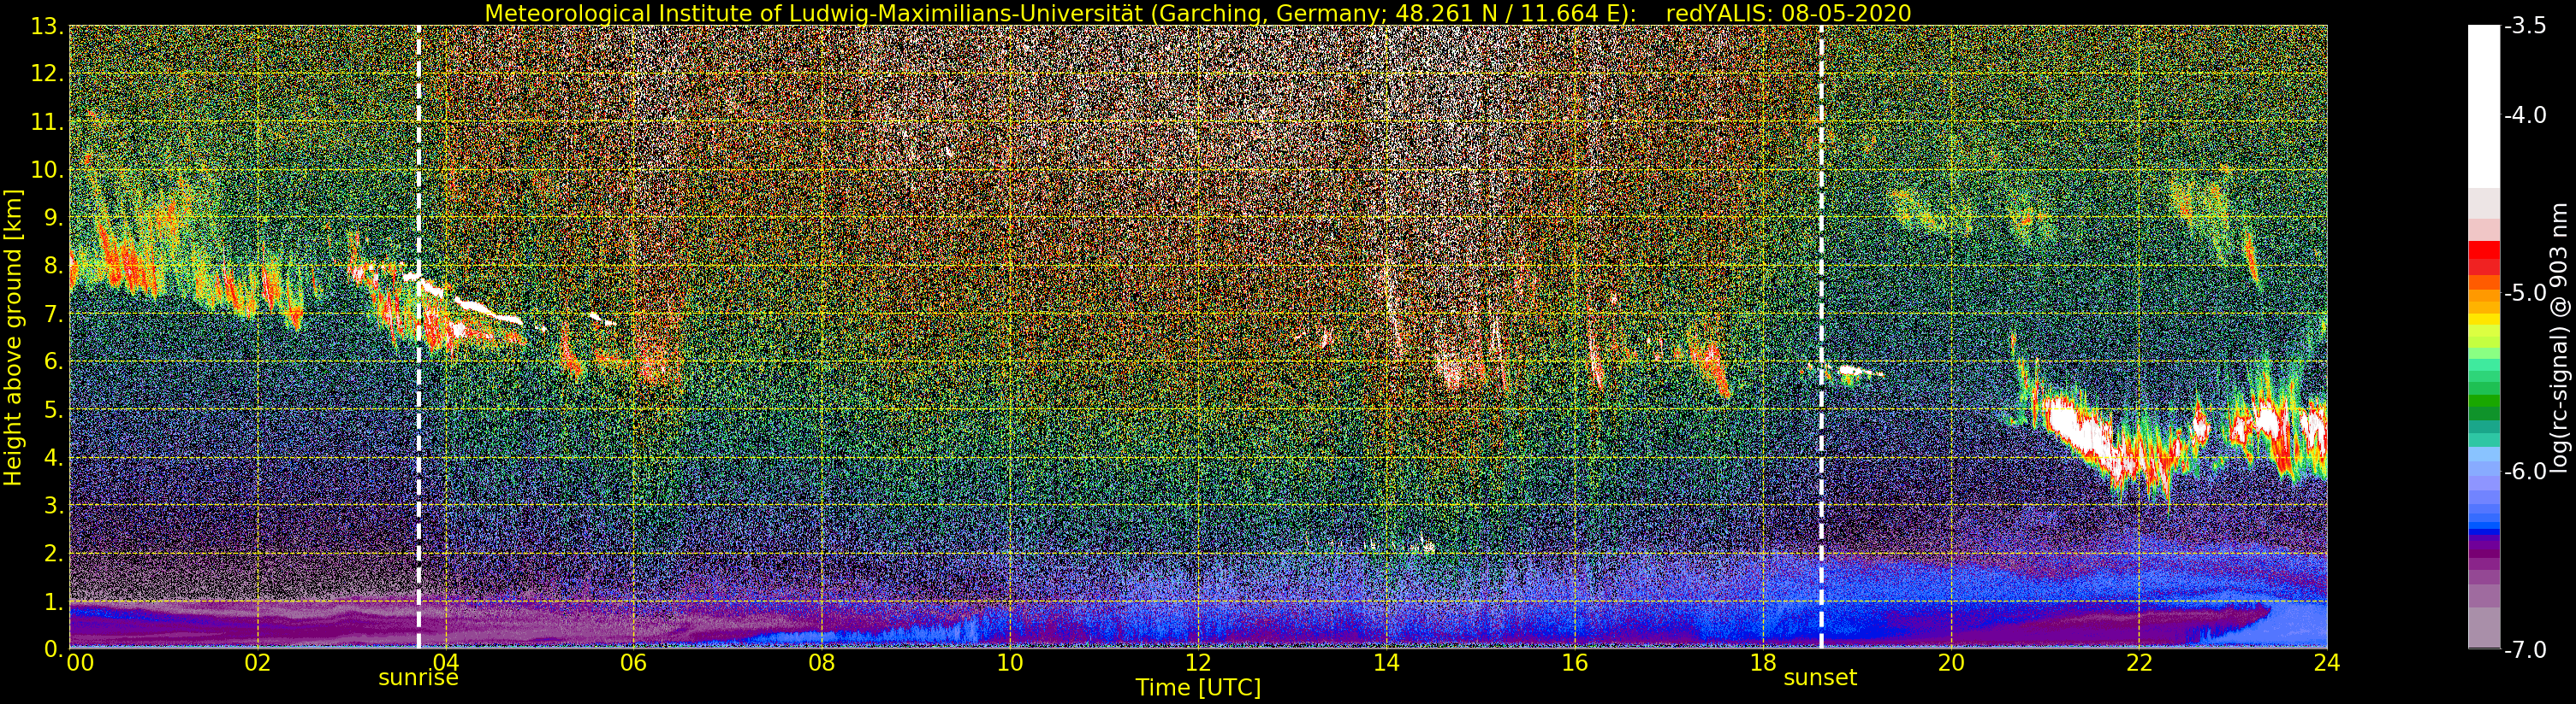This screenshot has height=704, width=2576.
Task: Click the sunrise label below the axis
Action: click(418, 678)
